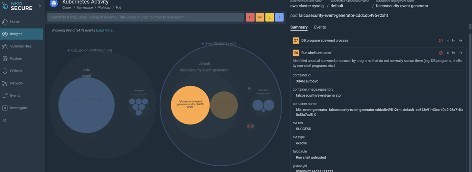Click evt.res value SUCCESS
Screen dimensions: 472x172
point(303,129)
